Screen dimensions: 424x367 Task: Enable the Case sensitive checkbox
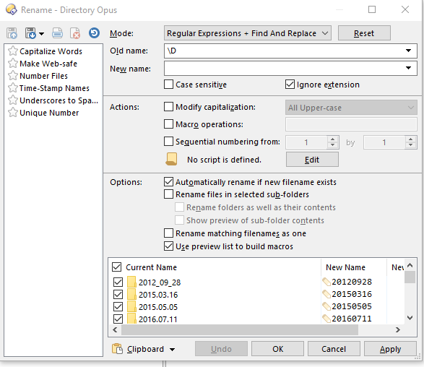(168, 85)
